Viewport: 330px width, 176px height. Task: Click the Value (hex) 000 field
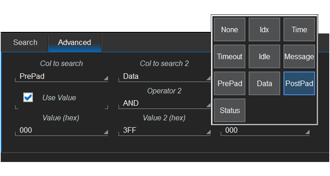click(x=61, y=131)
